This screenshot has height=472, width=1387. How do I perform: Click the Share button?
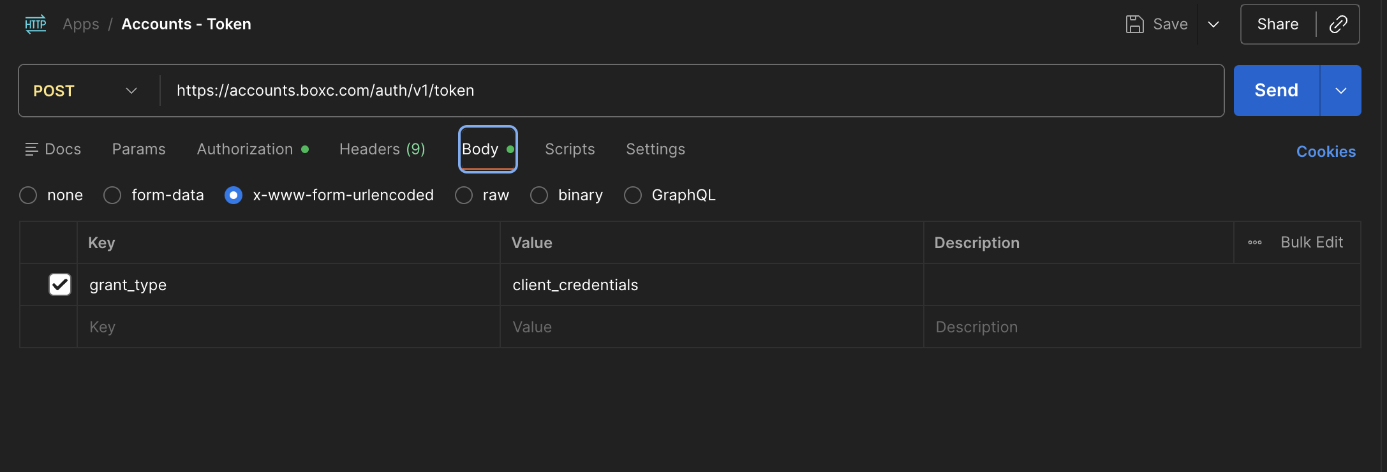click(x=1278, y=24)
